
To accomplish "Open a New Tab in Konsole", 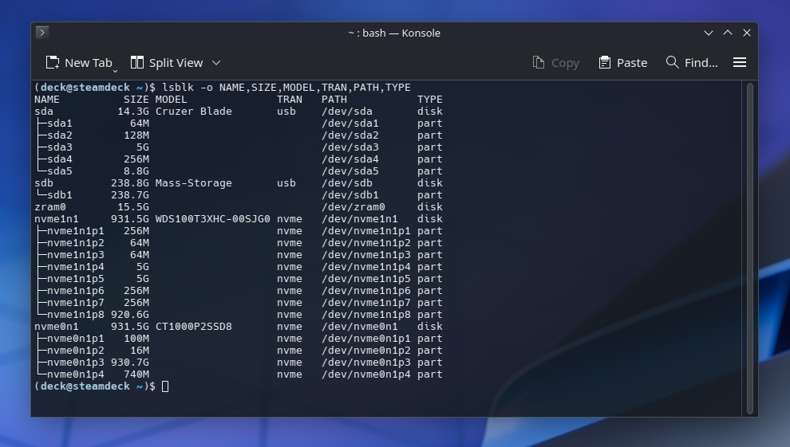I will (78, 63).
